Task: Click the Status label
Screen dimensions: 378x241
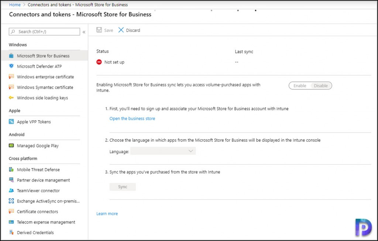Action: (x=103, y=51)
